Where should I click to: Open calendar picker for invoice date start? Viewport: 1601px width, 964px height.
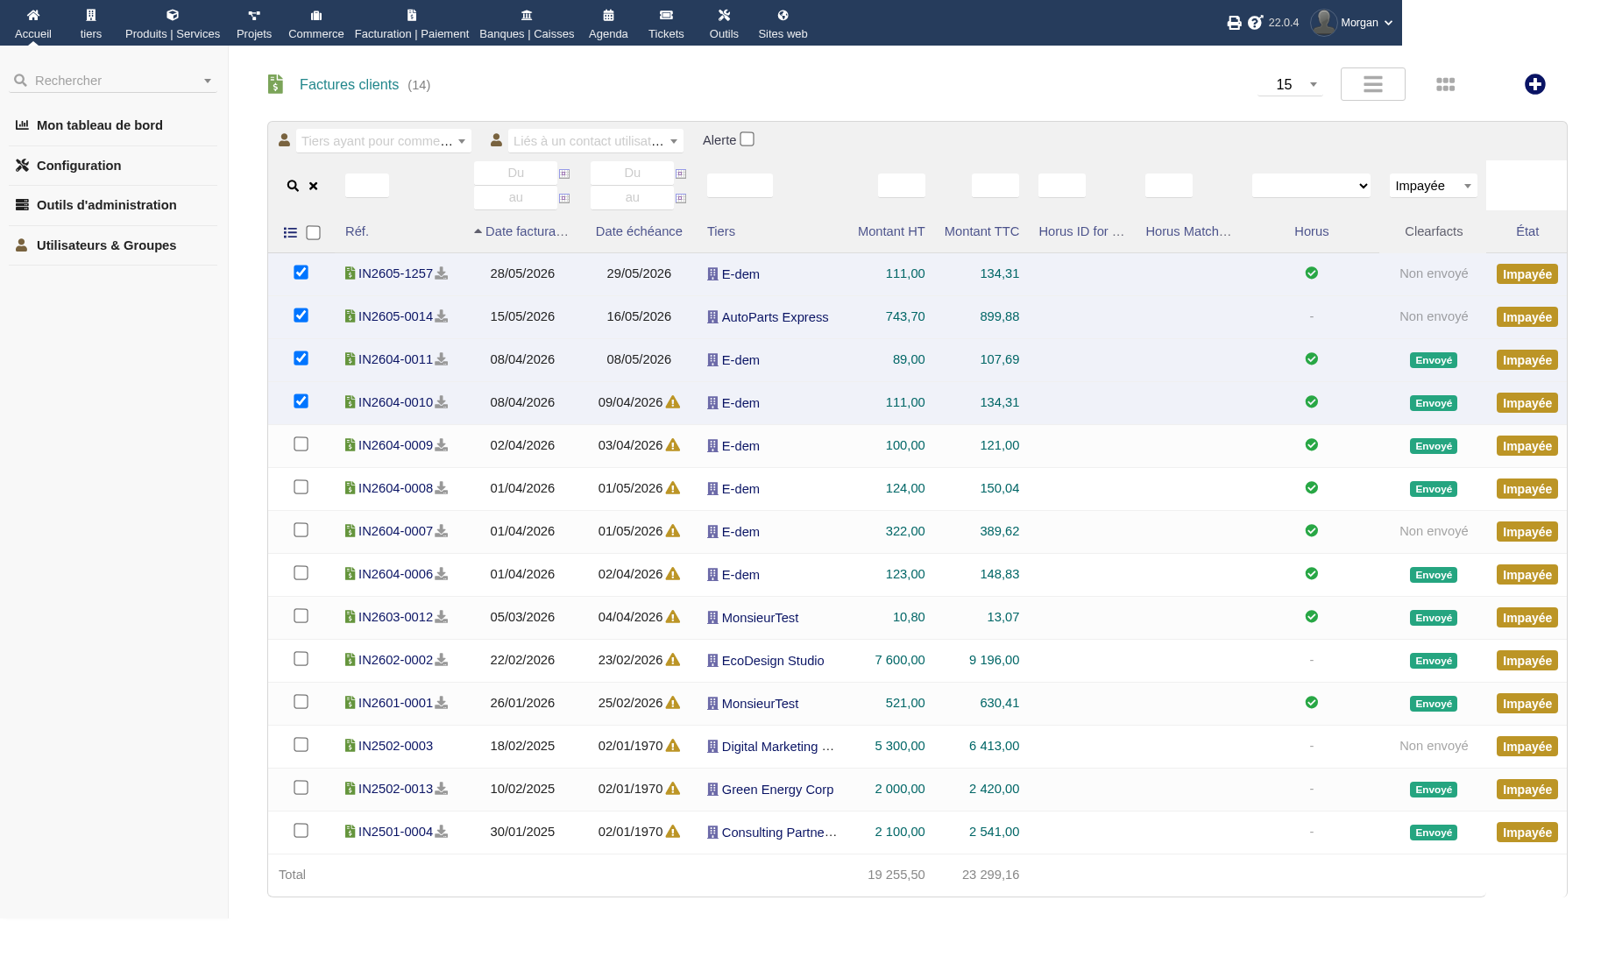[x=564, y=174]
